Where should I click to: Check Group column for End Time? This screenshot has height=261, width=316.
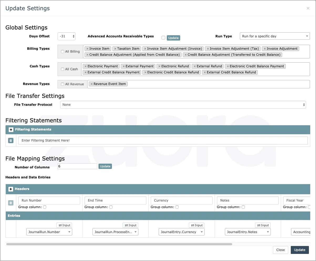(x=111, y=207)
